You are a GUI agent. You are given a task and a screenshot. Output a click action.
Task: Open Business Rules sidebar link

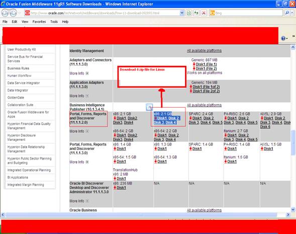click(18, 68)
